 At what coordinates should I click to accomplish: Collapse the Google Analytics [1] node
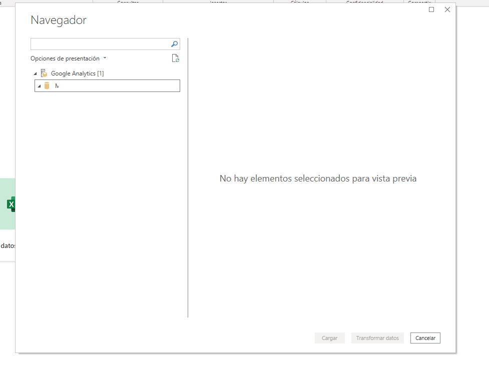point(35,73)
